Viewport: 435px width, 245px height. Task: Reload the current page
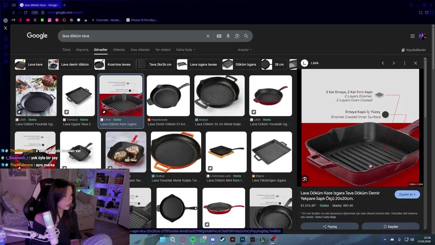click(x=25, y=13)
